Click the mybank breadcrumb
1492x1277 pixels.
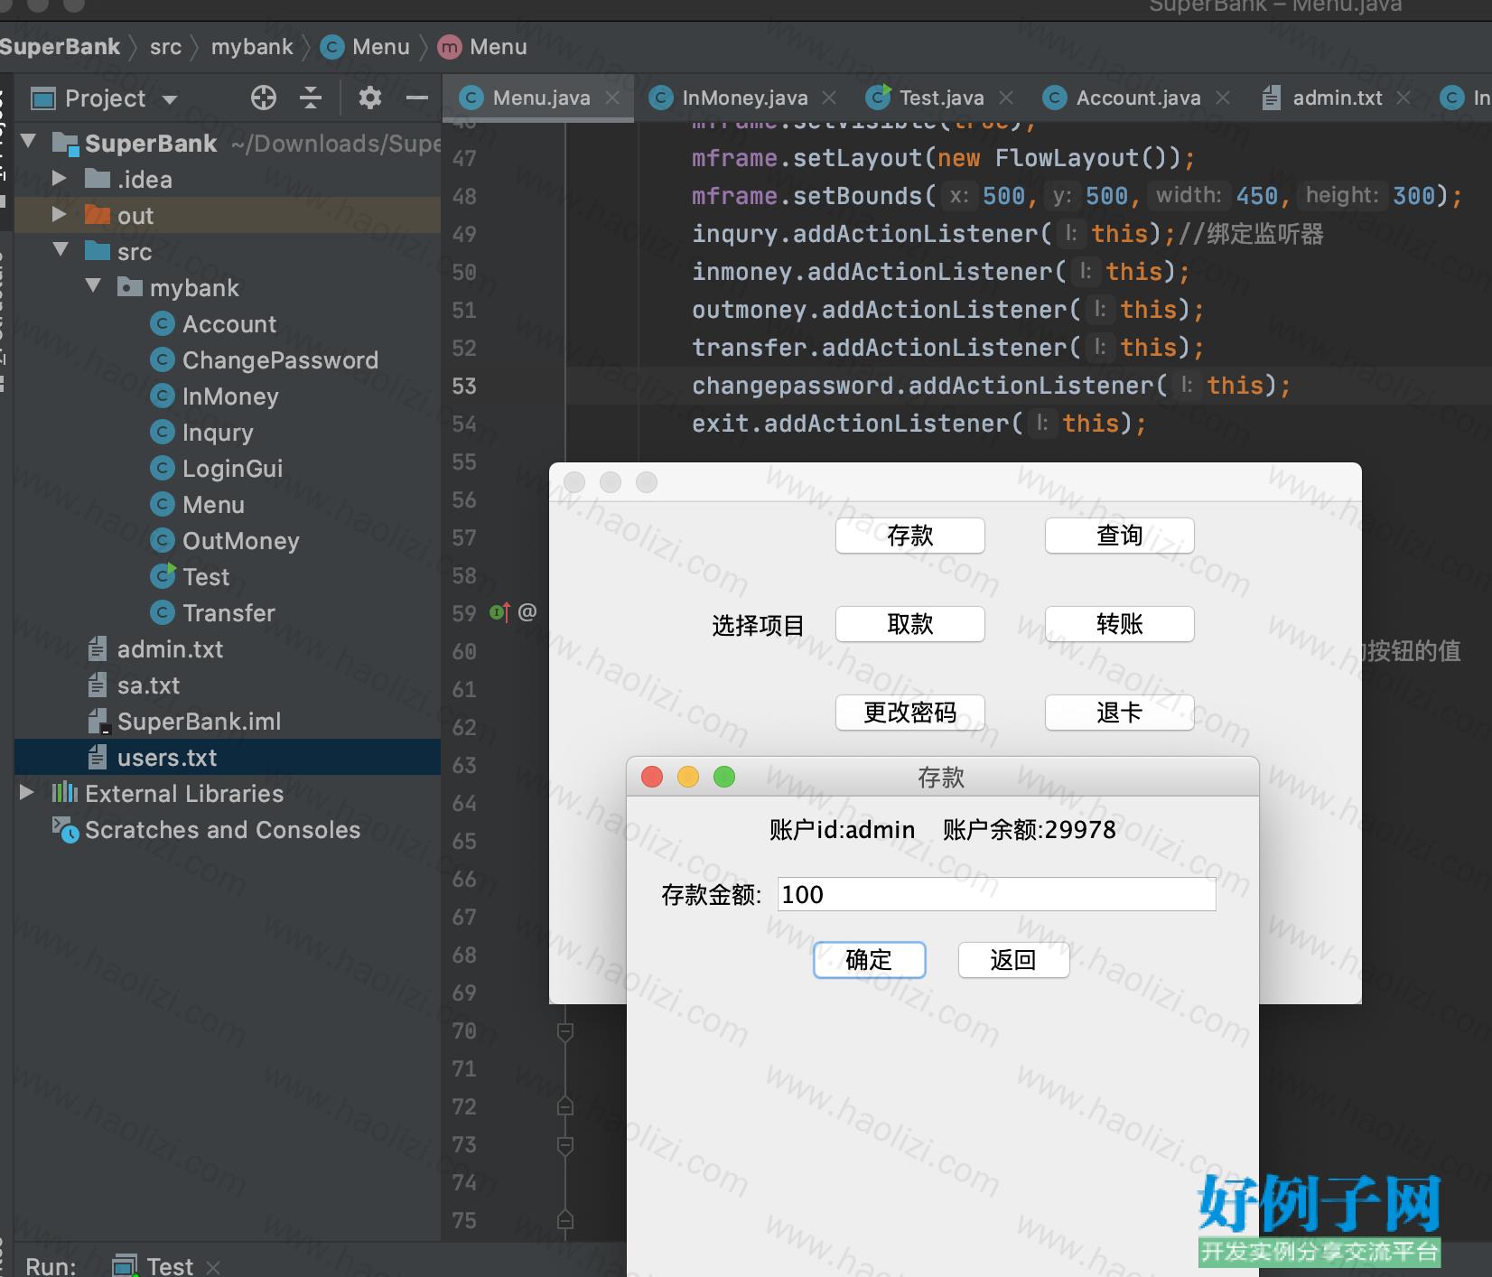(252, 47)
